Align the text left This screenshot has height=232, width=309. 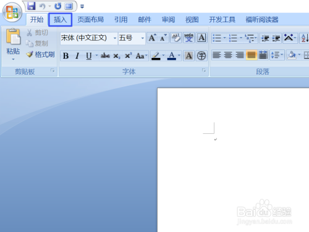coord(217,55)
